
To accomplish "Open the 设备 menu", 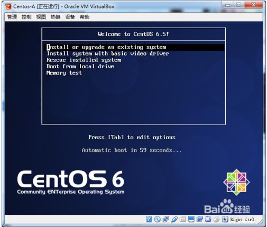I will point(70,17).
